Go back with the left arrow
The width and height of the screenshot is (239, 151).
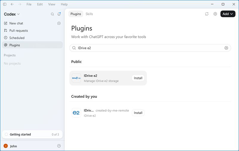12,4
